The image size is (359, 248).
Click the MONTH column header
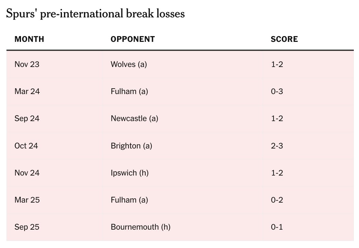pyautogui.click(x=29, y=39)
